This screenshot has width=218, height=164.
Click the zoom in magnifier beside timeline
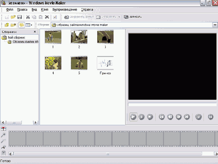click(x=3, y=135)
